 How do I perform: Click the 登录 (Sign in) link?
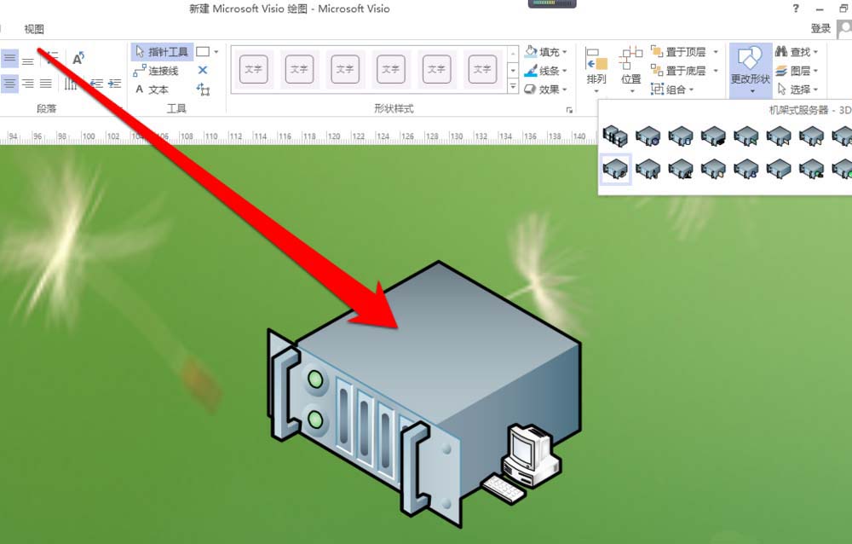tap(820, 27)
